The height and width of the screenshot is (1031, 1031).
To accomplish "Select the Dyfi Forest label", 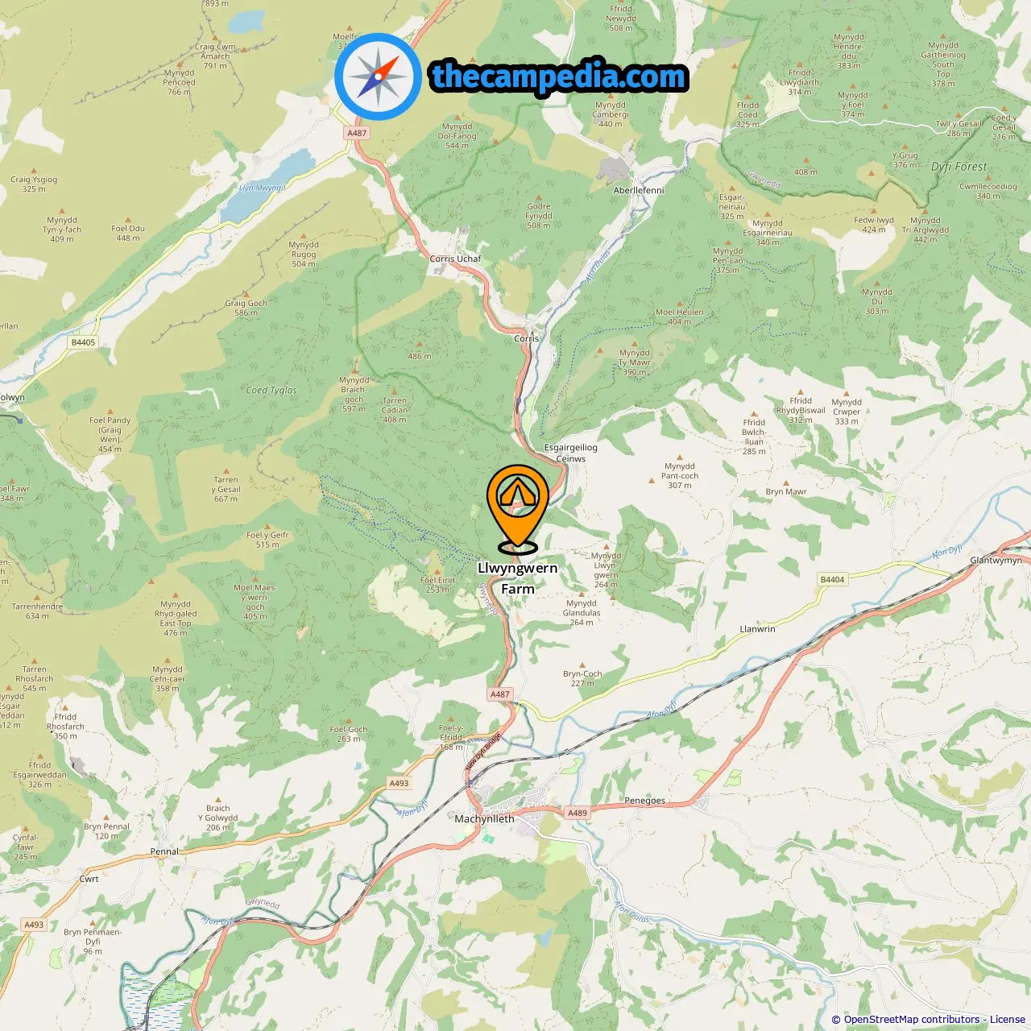I will pos(959,167).
